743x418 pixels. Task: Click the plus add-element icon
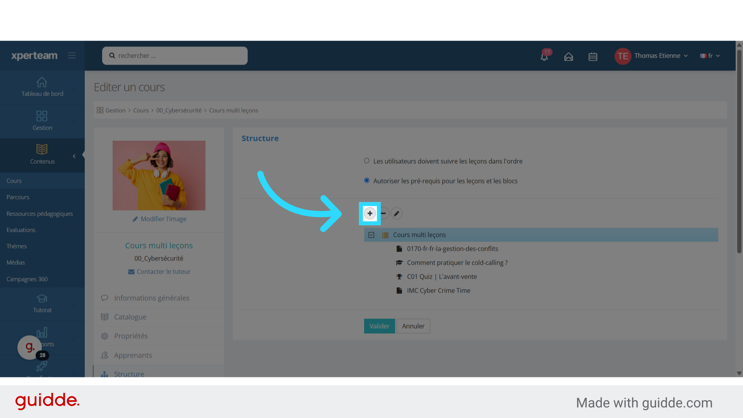coord(370,213)
